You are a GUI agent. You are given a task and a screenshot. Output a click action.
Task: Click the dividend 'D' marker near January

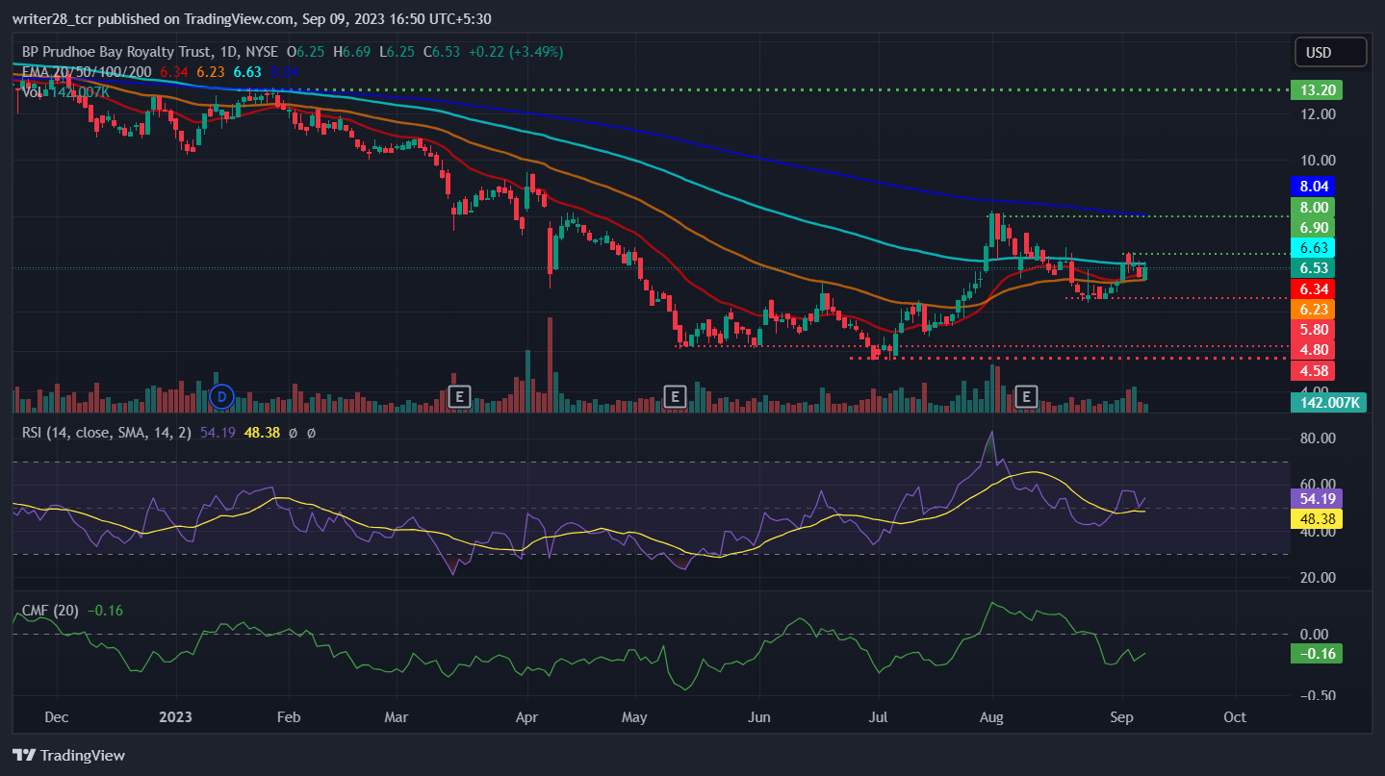pos(222,395)
